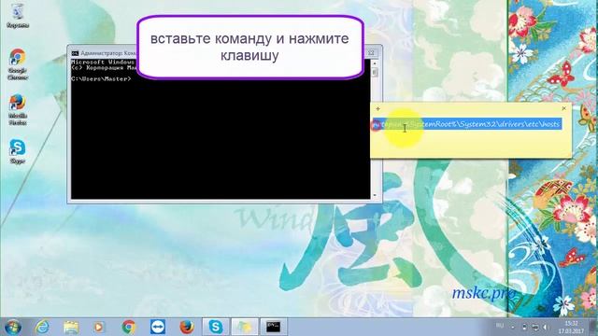Open the Windows Start menu orb
The height and width of the screenshot is (336, 598).
coord(12,327)
